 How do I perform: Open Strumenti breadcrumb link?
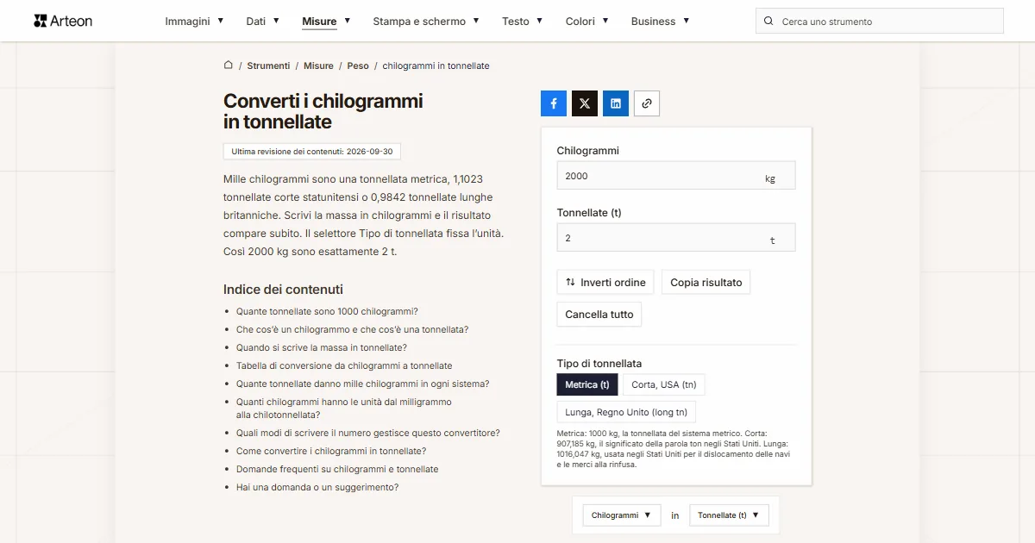(x=268, y=66)
